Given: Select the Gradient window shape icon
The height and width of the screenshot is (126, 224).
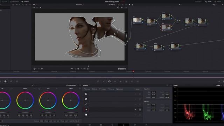Looking at the screenshot, I should (86, 115).
